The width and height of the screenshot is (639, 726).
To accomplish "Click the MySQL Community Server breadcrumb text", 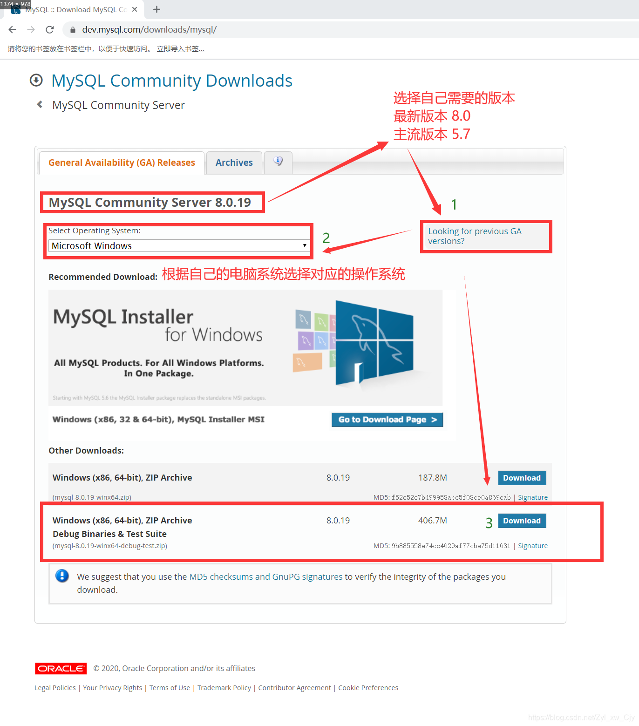I will click(118, 105).
